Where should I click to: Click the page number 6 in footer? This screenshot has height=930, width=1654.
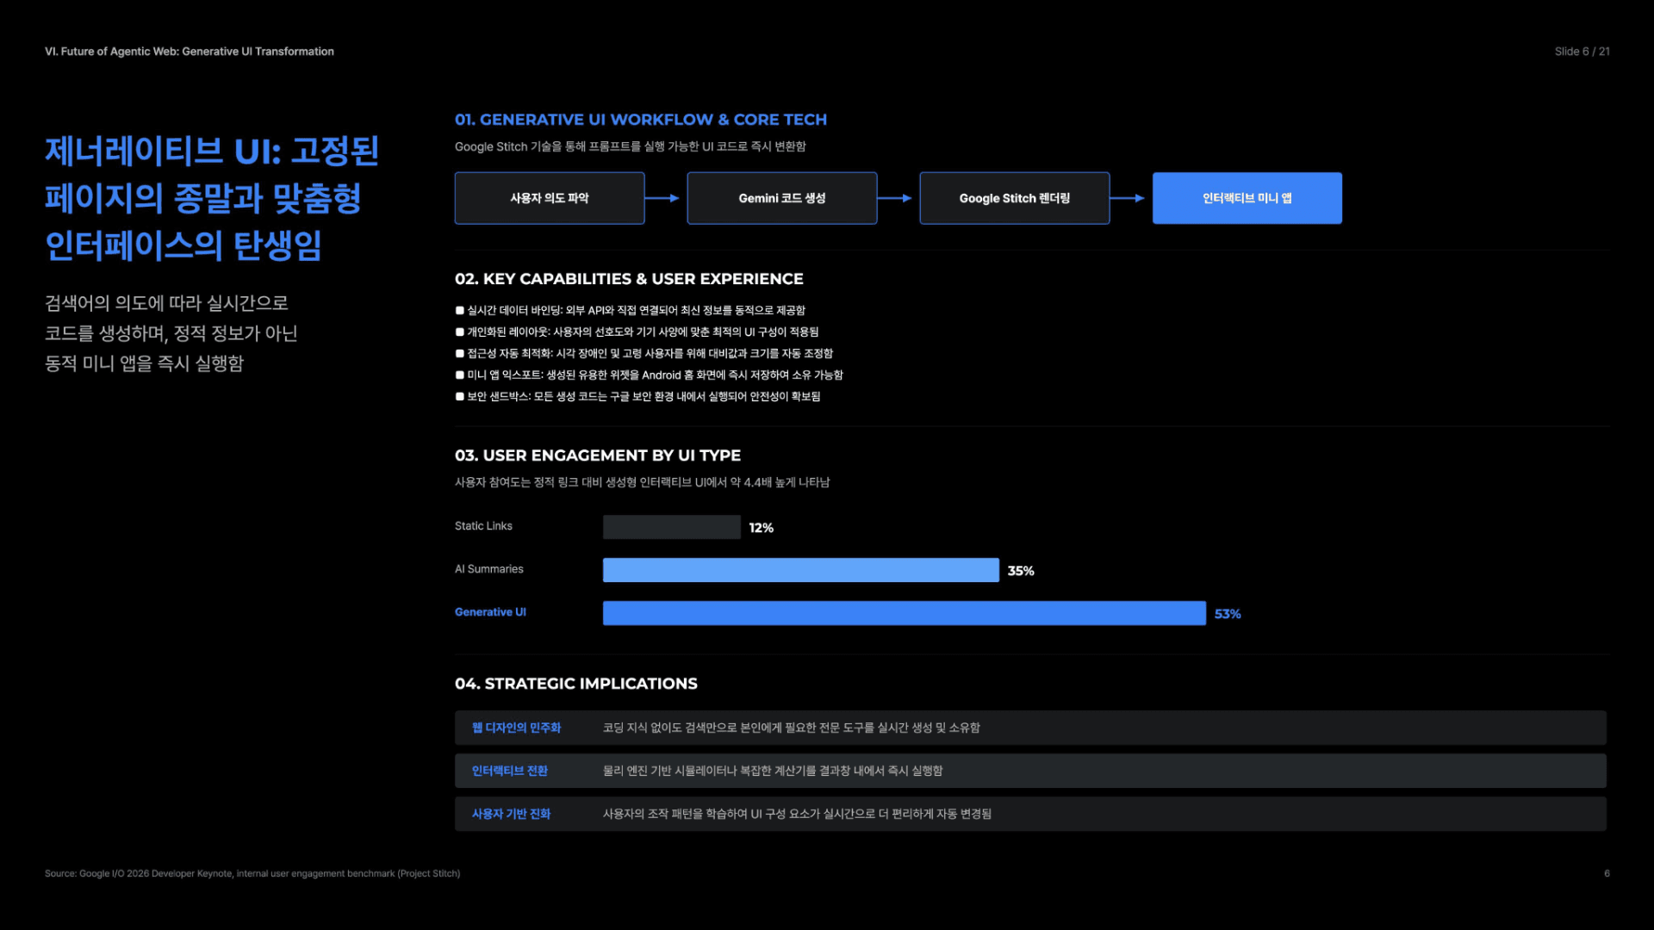tap(1607, 873)
